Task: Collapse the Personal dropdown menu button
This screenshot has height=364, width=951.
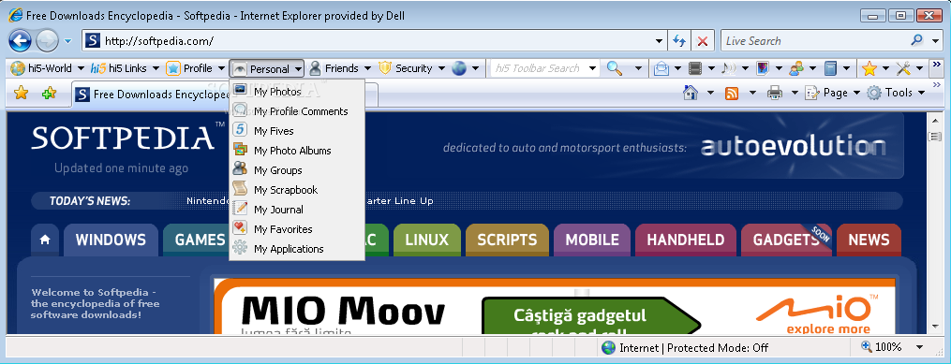Action: (267, 68)
